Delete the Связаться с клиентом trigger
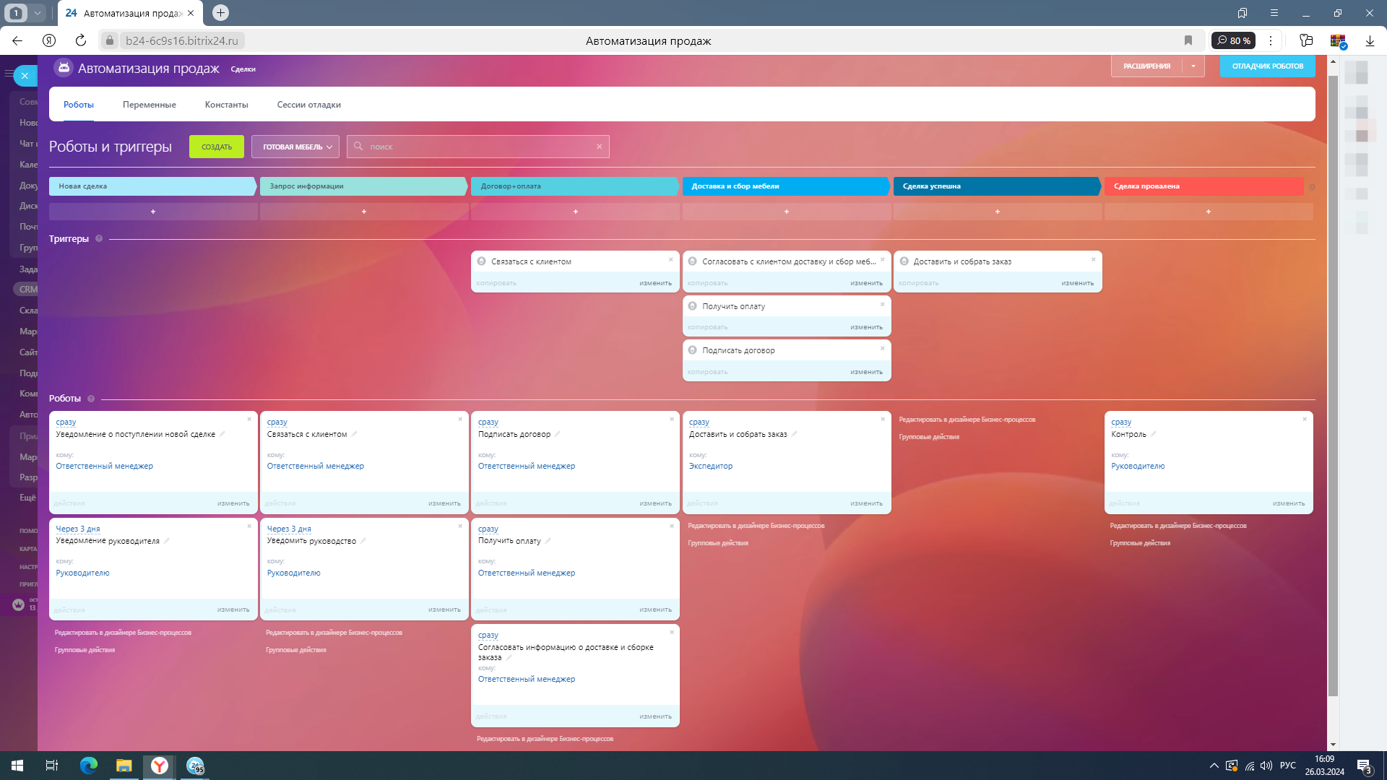Image resolution: width=1387 pixels, height=780 pixels. click(670, 259)
